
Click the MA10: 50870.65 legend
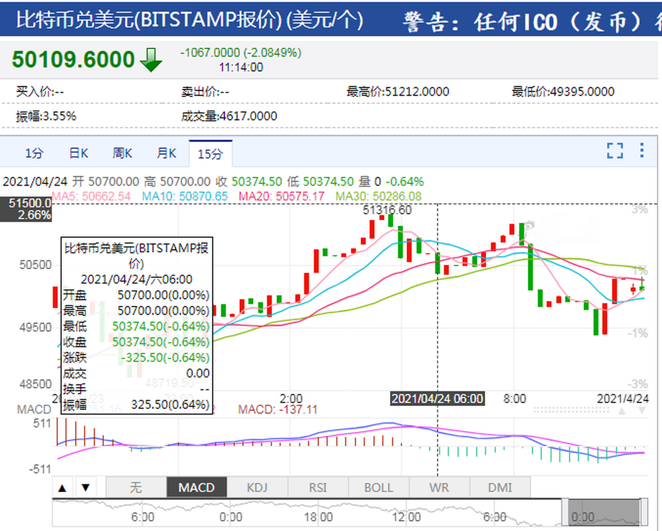pyautogui.click(x=185, y=196)
